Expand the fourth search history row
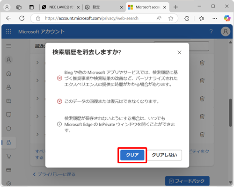 37,116
